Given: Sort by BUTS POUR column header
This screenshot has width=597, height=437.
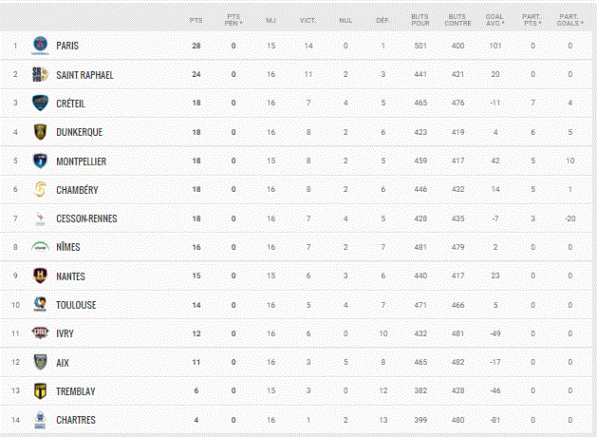Looking at the screenshot, I should (x=420, y=20).
